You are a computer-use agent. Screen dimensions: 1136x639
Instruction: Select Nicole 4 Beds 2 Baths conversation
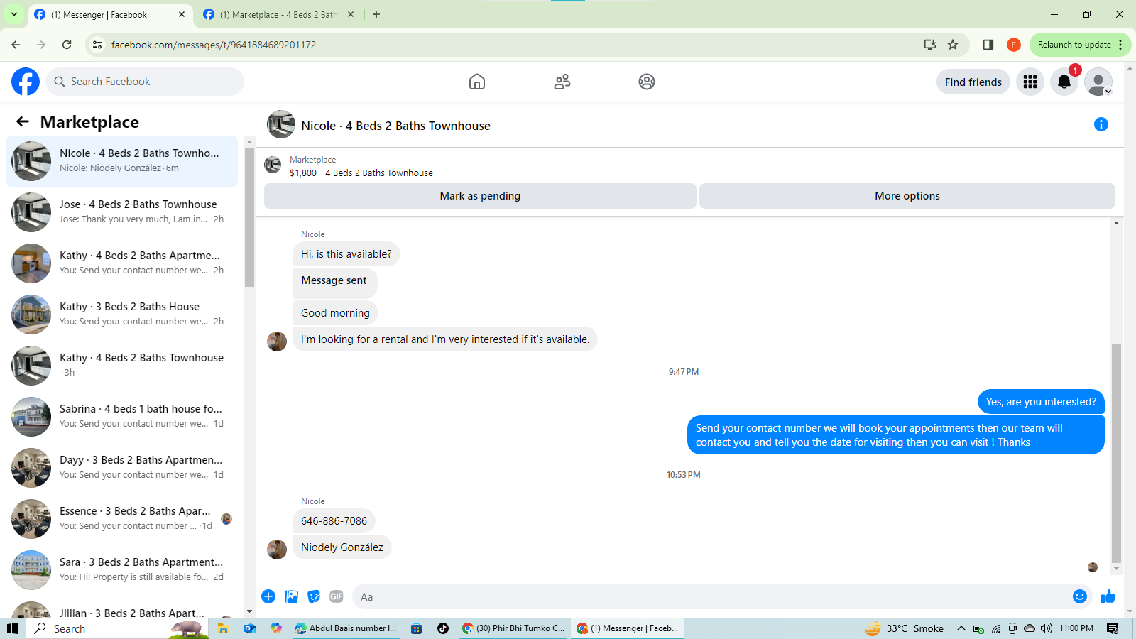point(122,160)
